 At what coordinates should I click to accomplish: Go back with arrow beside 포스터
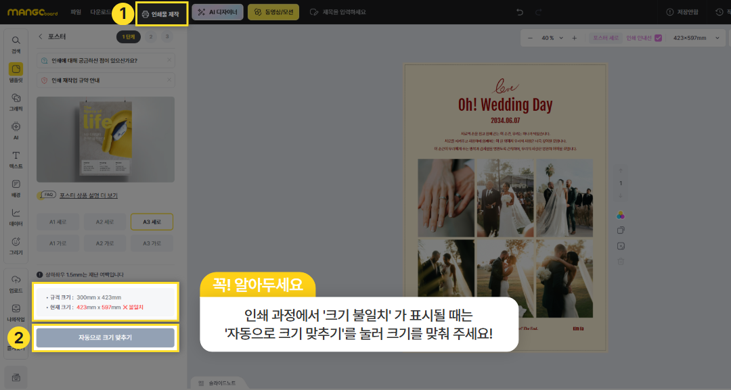tap(41, 36)
